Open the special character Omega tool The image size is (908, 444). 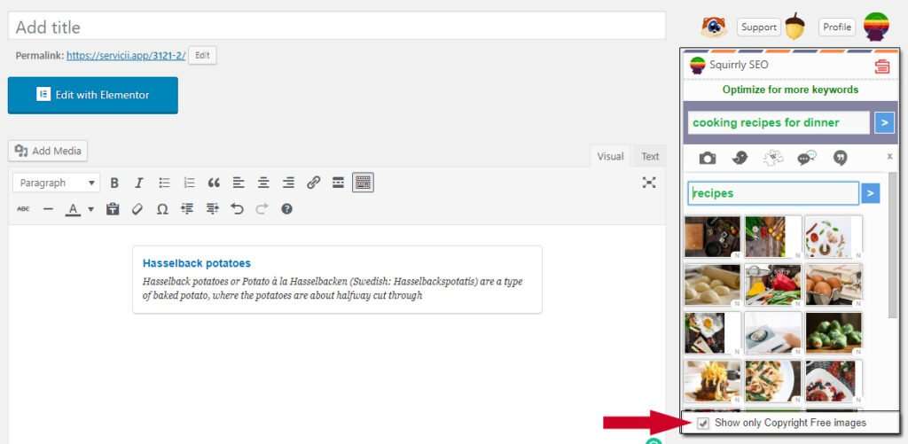tap(162, 209)
